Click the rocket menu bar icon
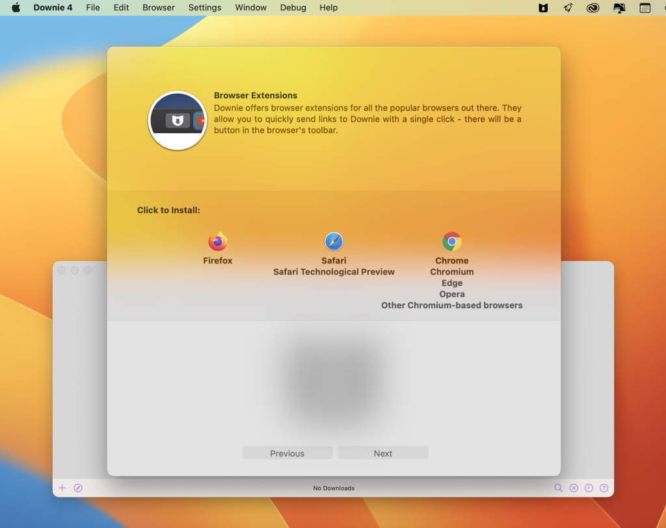 568,8
